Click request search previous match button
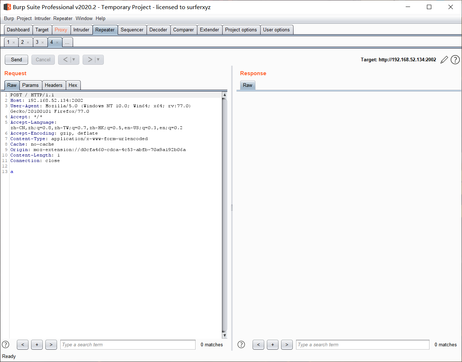The image size is (462, 362). (23, 344)
